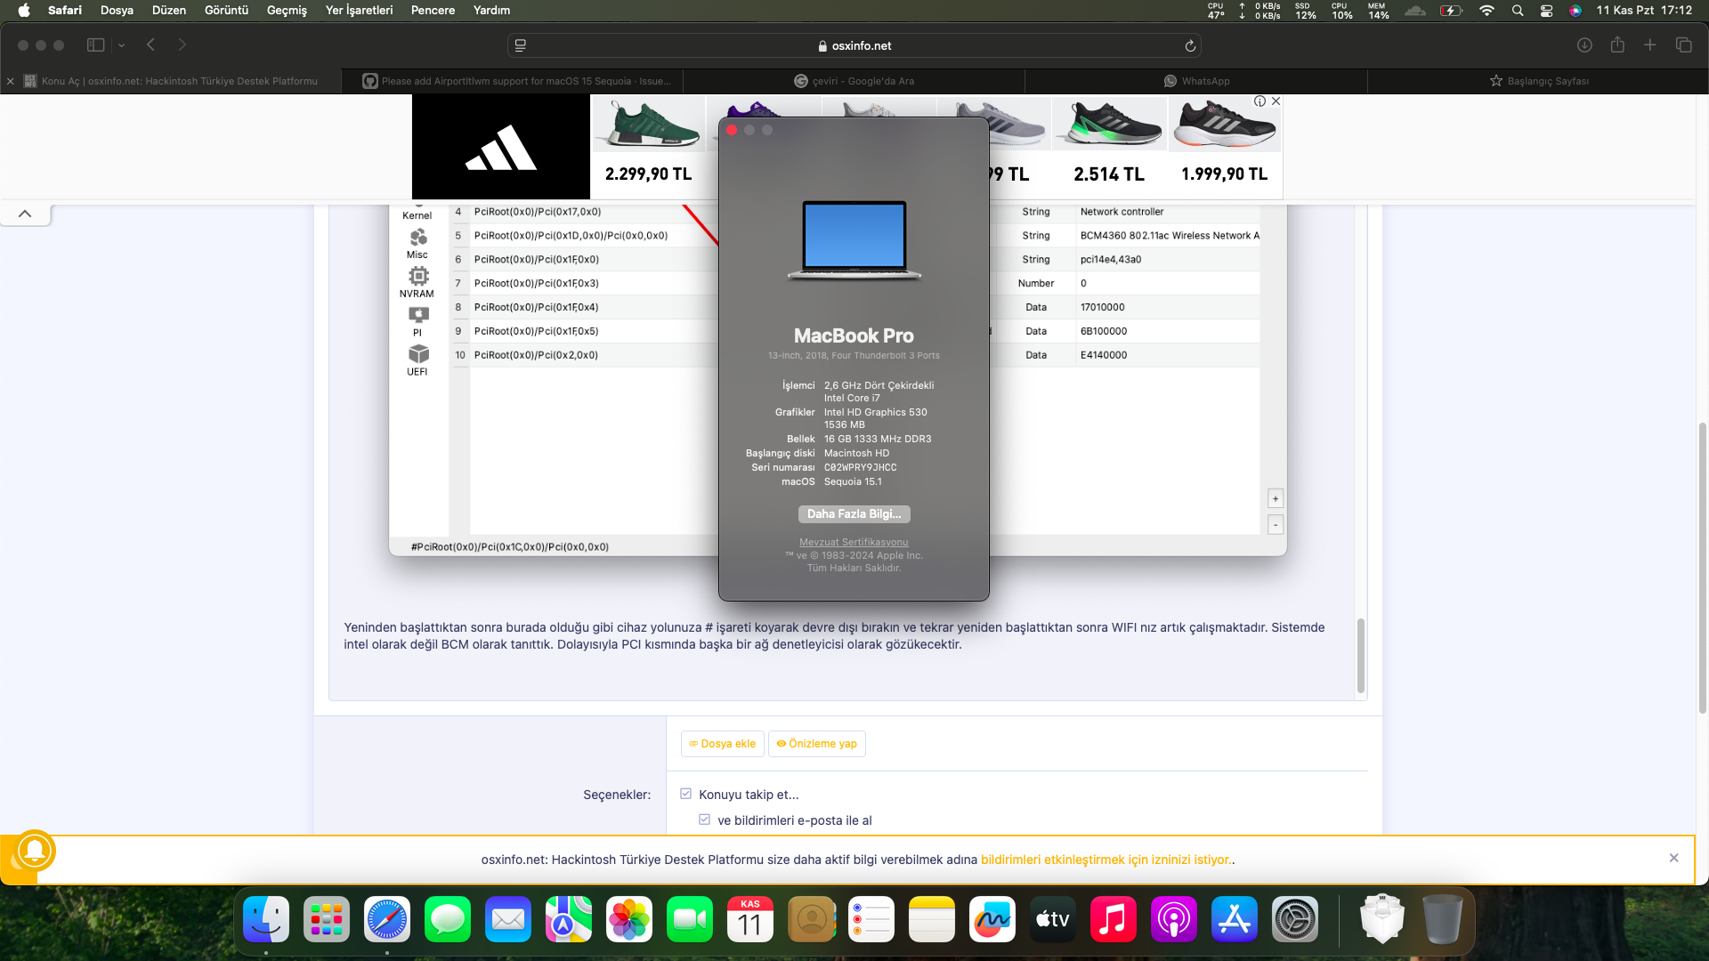Click the notification bell icon
This screenshot has height=961, width=1709.
pos(35,850)
